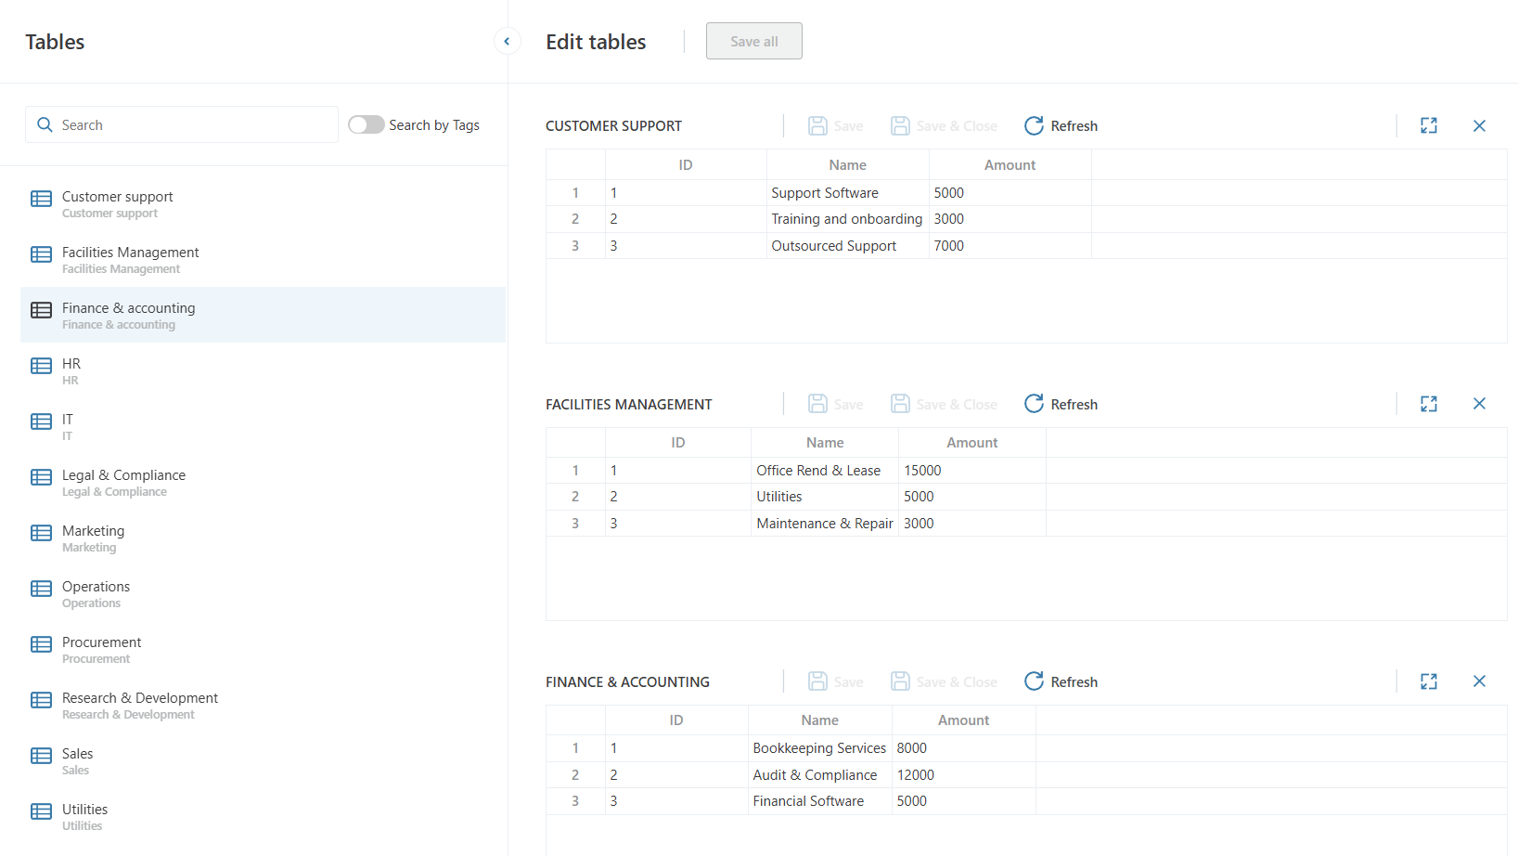Toggle Search by Tags switch
Screen dimensions: 1518x856
pyautogui.click(x=366, y=124)
